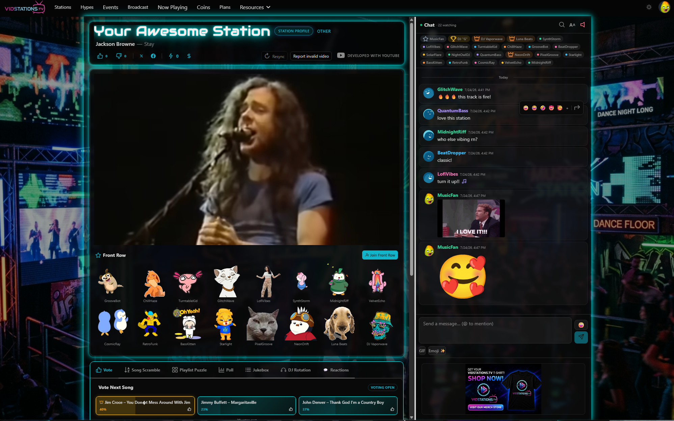Open Now Playing in top navigation
Viewport: 674px width, 421px height.
(172, 7)
